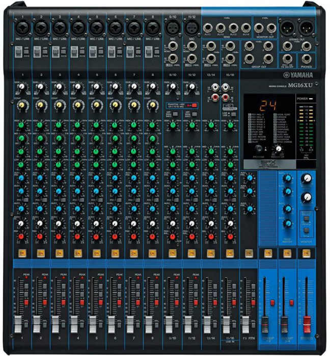
Task: Click the effect program number display
Action: 269,106
